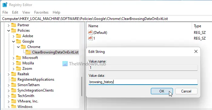212x110 pixels.
Task: Select the RegisteredApplications tree key
Action: 36,79
